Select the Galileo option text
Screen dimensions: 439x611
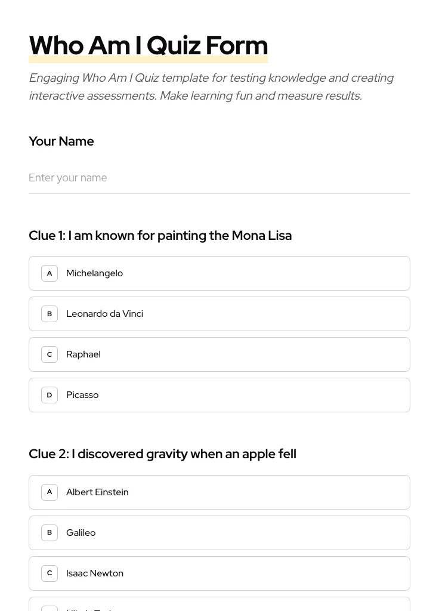81,533
